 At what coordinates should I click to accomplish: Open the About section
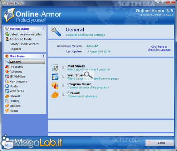14,111
